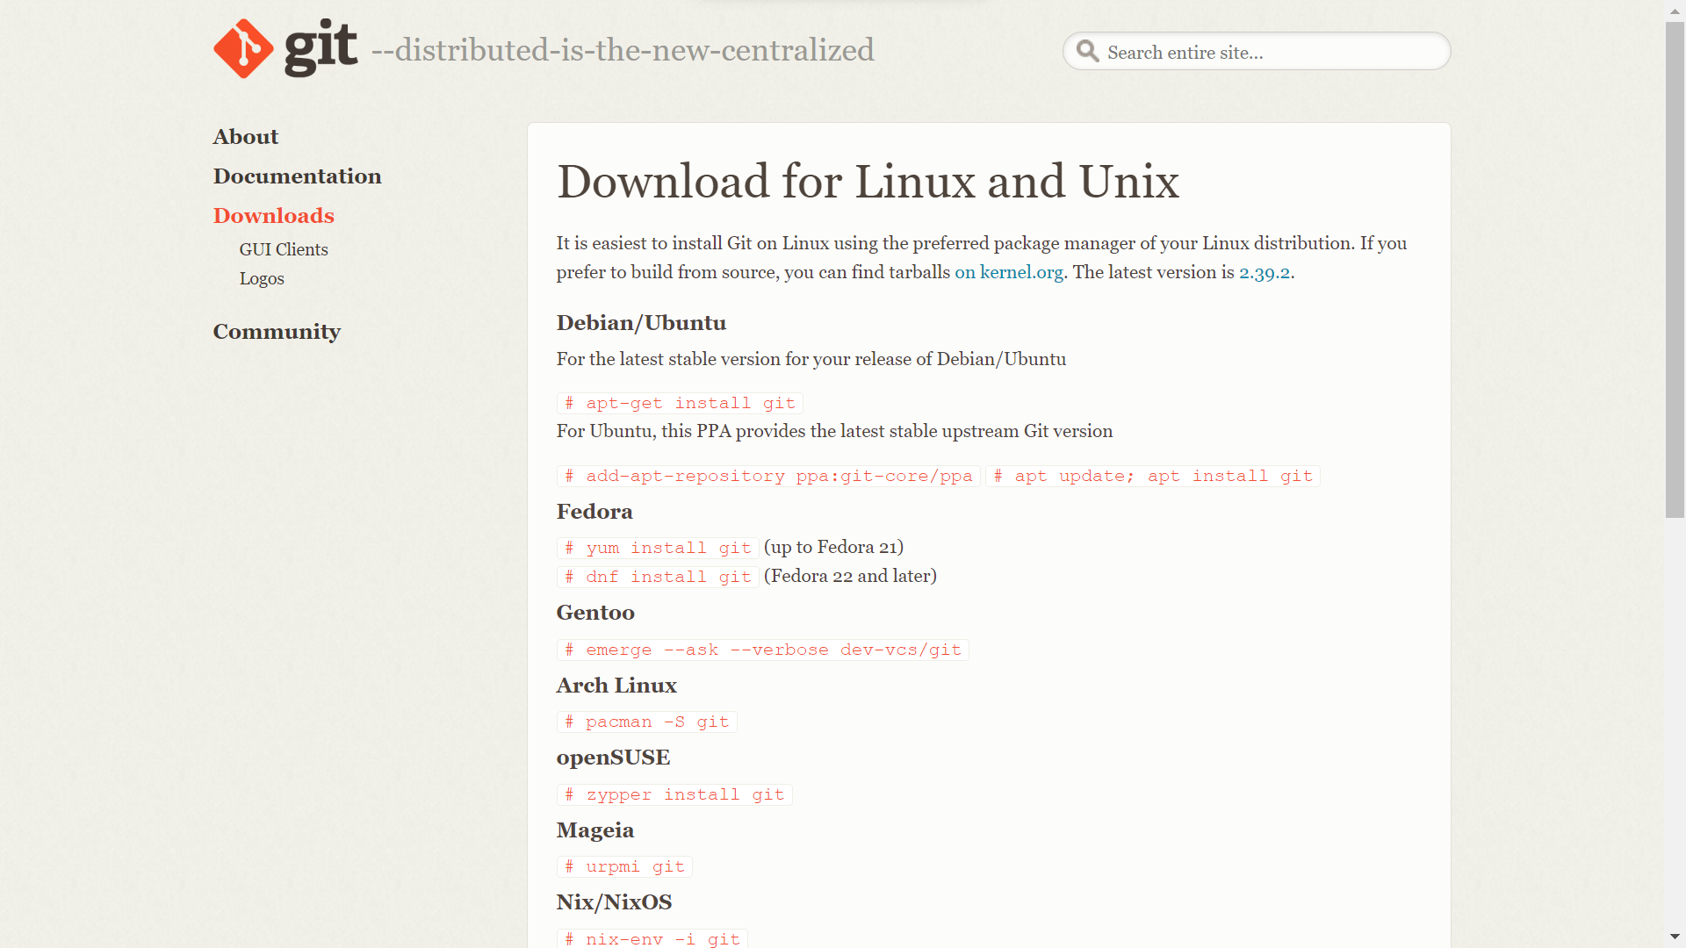Click the 'apt update; apt install git' command

point(1153,476)
